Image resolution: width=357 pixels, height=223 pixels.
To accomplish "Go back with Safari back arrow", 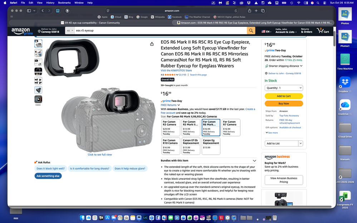I will 43,11.
